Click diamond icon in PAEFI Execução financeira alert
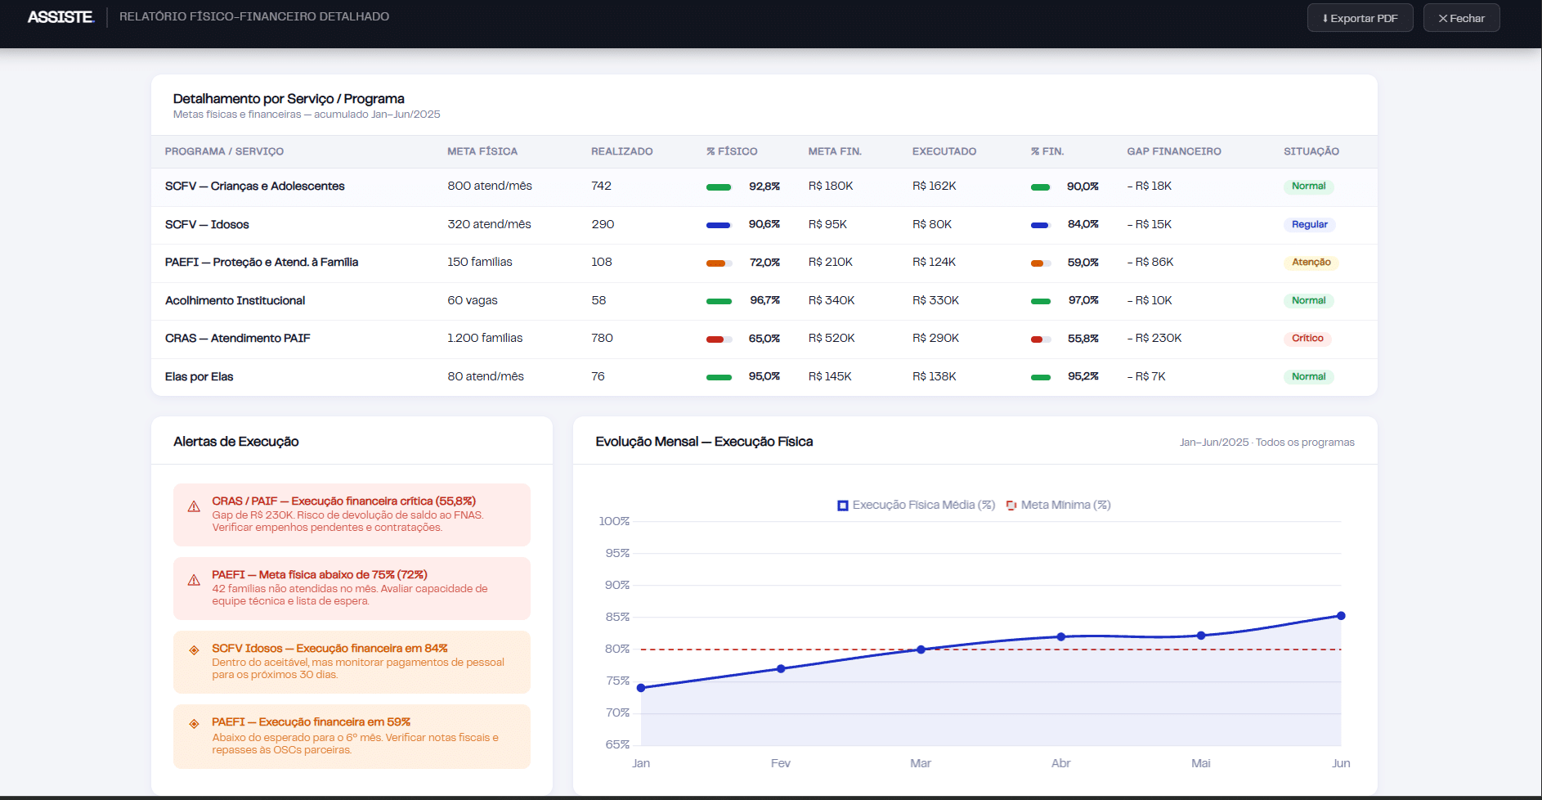This screenshot has height=800, width=1542. tap(194, 724)
